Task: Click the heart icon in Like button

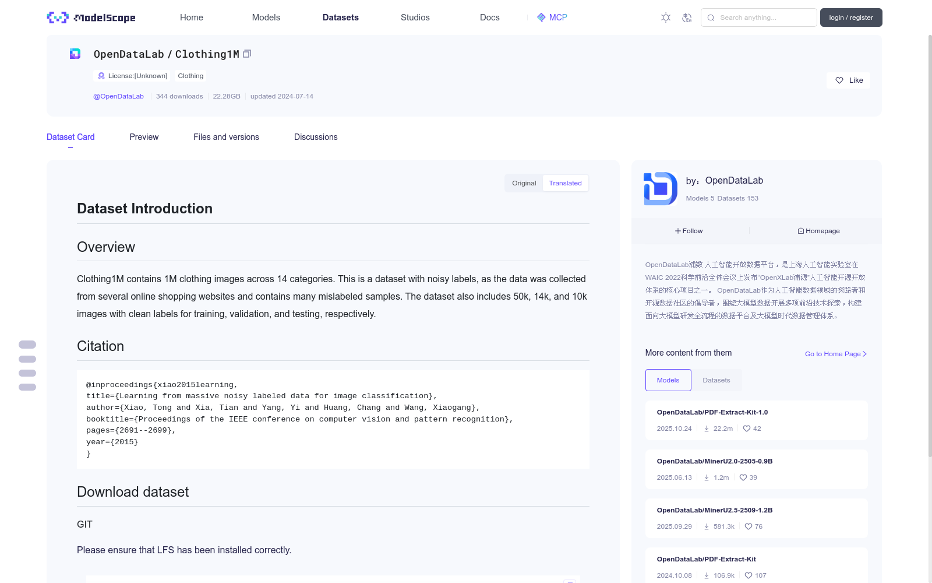Action: pyautogui.click(x=839, y=80)
